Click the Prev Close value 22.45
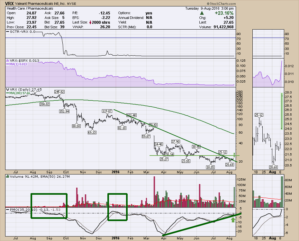299x241 pixels. pos(32,27)
